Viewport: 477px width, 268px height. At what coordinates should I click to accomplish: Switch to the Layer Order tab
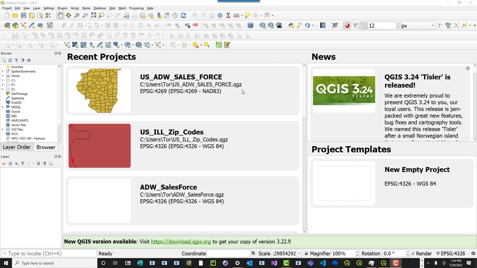pos(17,147)
